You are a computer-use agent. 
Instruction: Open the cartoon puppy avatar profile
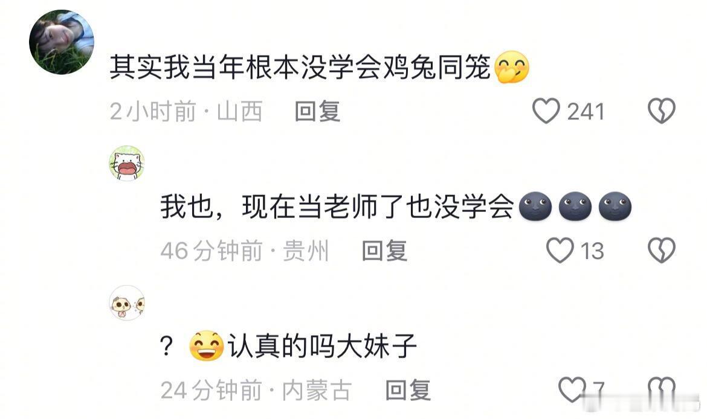127,302
